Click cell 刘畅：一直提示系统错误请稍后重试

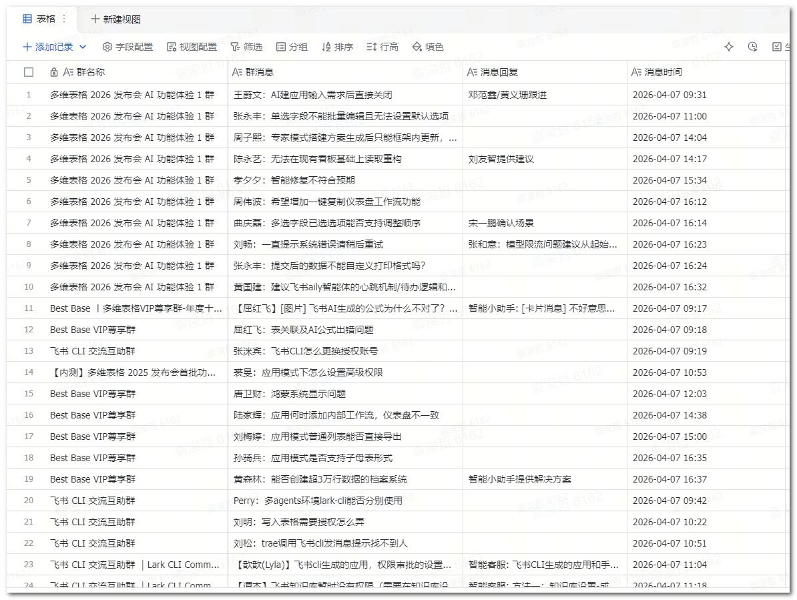click(346, 244)
